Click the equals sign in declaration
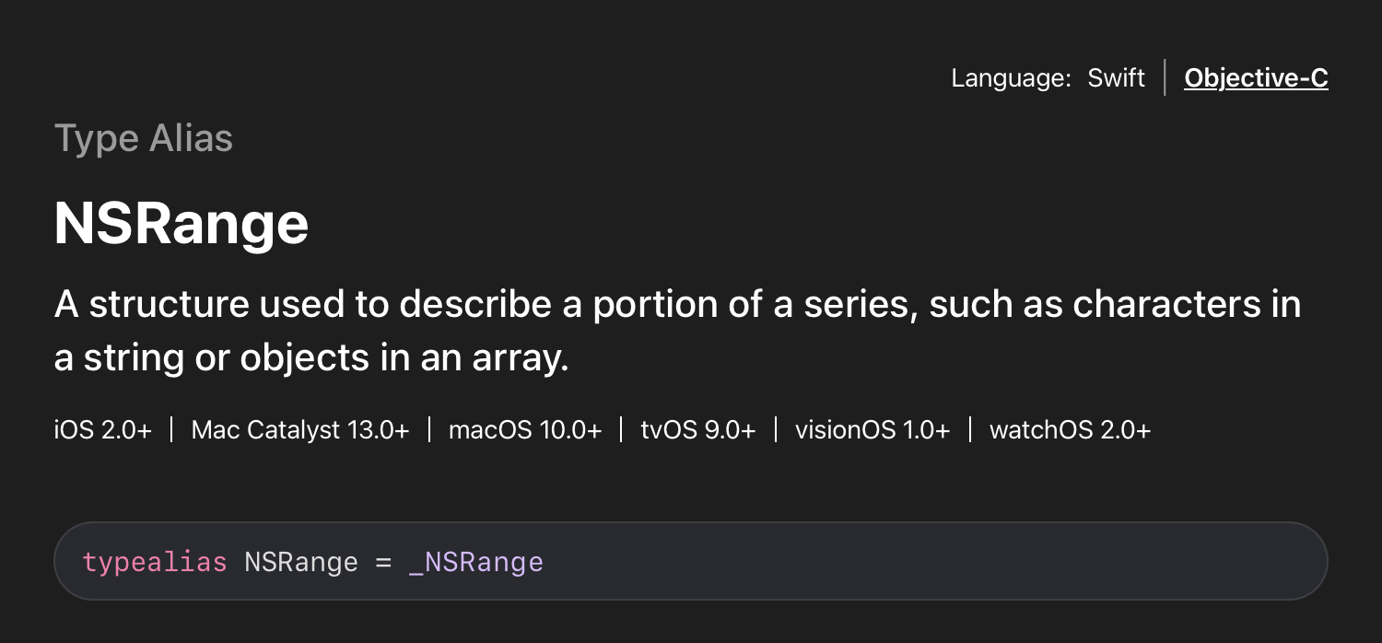This screenshot has height=643, width=1382. (383, 562)
